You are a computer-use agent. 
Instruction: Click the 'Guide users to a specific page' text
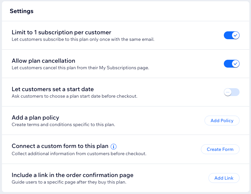(69, 182)
